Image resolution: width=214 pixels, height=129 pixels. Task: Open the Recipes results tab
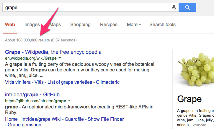pos(109,25)
